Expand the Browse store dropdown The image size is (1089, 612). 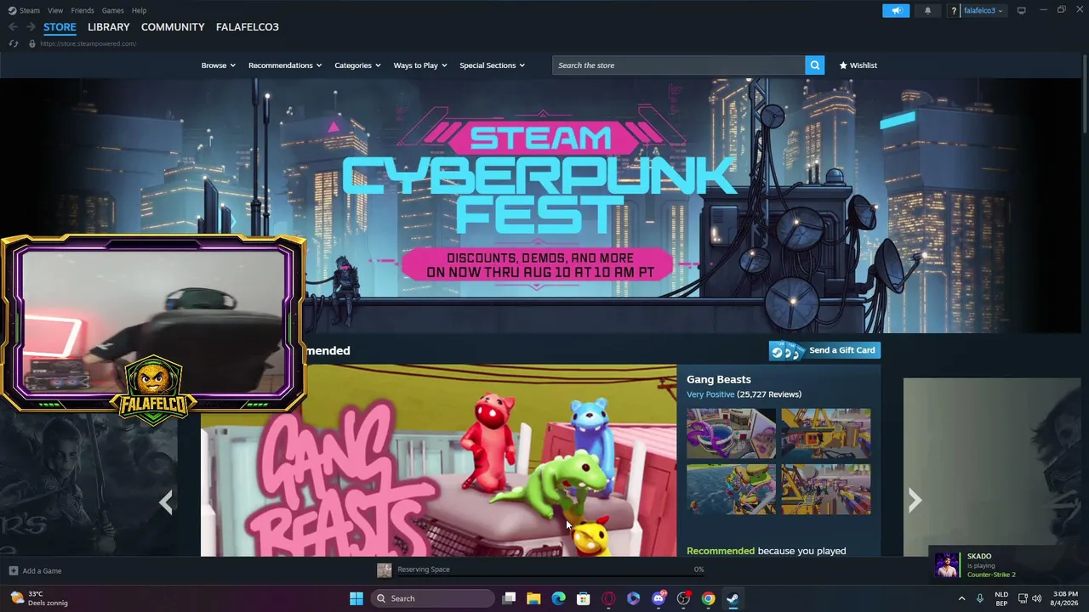(219, 65)
